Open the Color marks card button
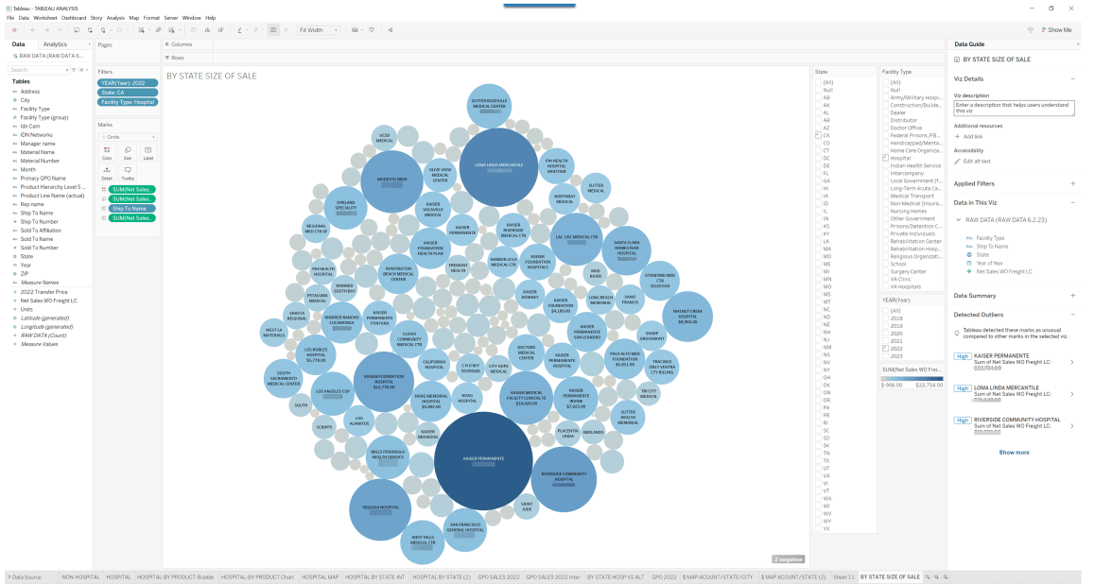The image size is (1095, 584). coord(107,152)
